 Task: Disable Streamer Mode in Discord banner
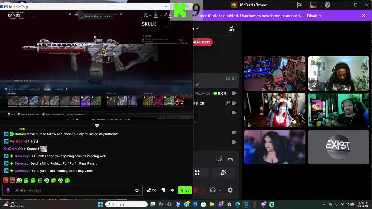pyautogui.click(x=314, y=16)
